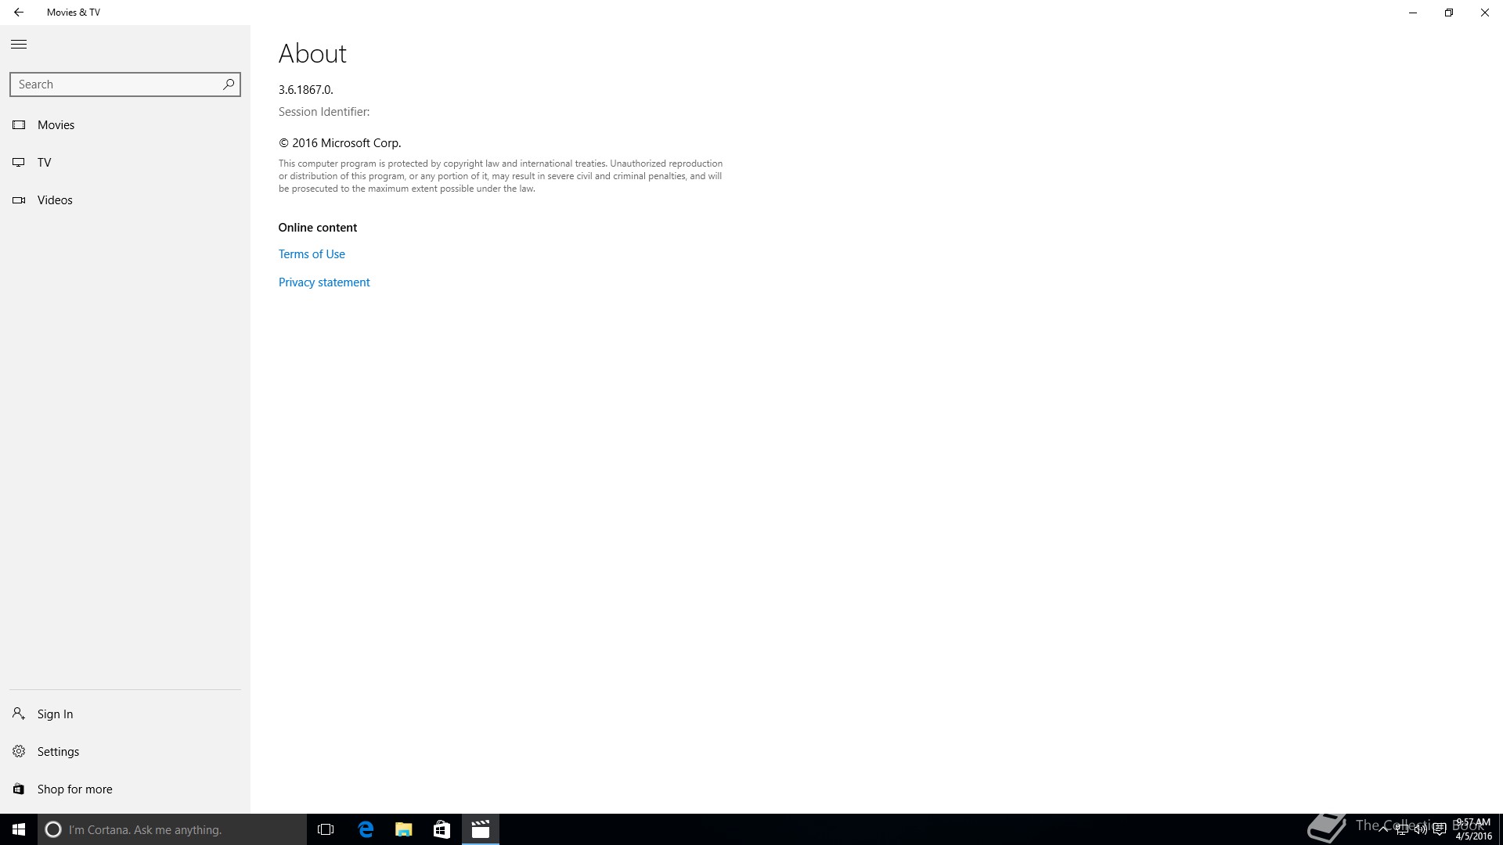The height and width of the screenshot is (845, 1503).
Task: Open Settings in the sidebar
Action: pos(125,752)
